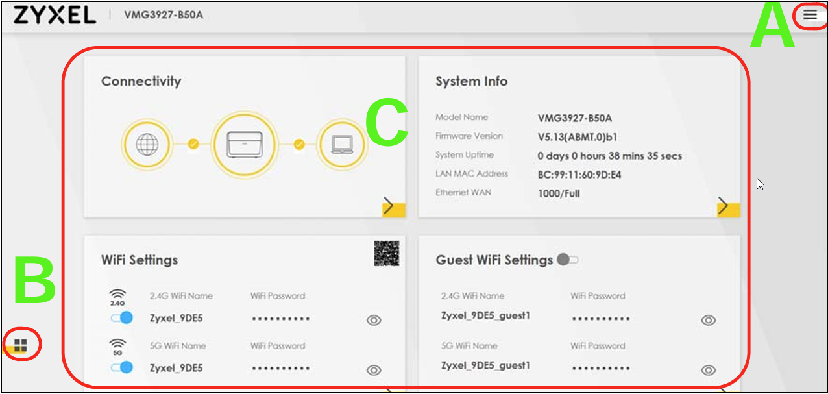Disable the 5G WiFi toggle switch

121,367
